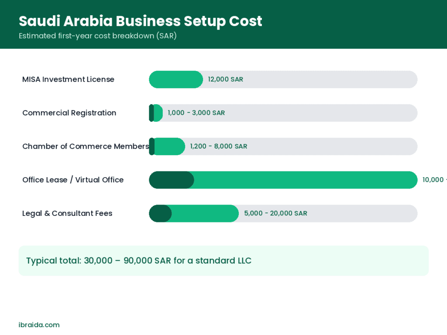This screenshot has width=447, height=335.
Task: Click the dark green Legal Fees minimum segment
Action: click(160, 213)
